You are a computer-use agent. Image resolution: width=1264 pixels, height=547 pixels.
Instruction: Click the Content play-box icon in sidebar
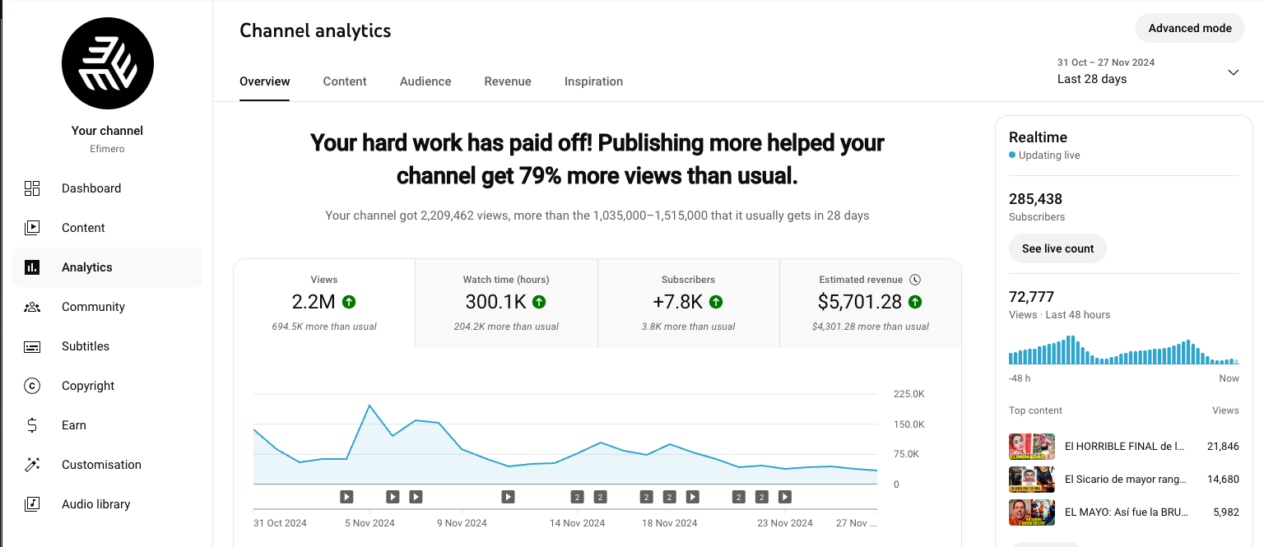click(x=32, y=228)
